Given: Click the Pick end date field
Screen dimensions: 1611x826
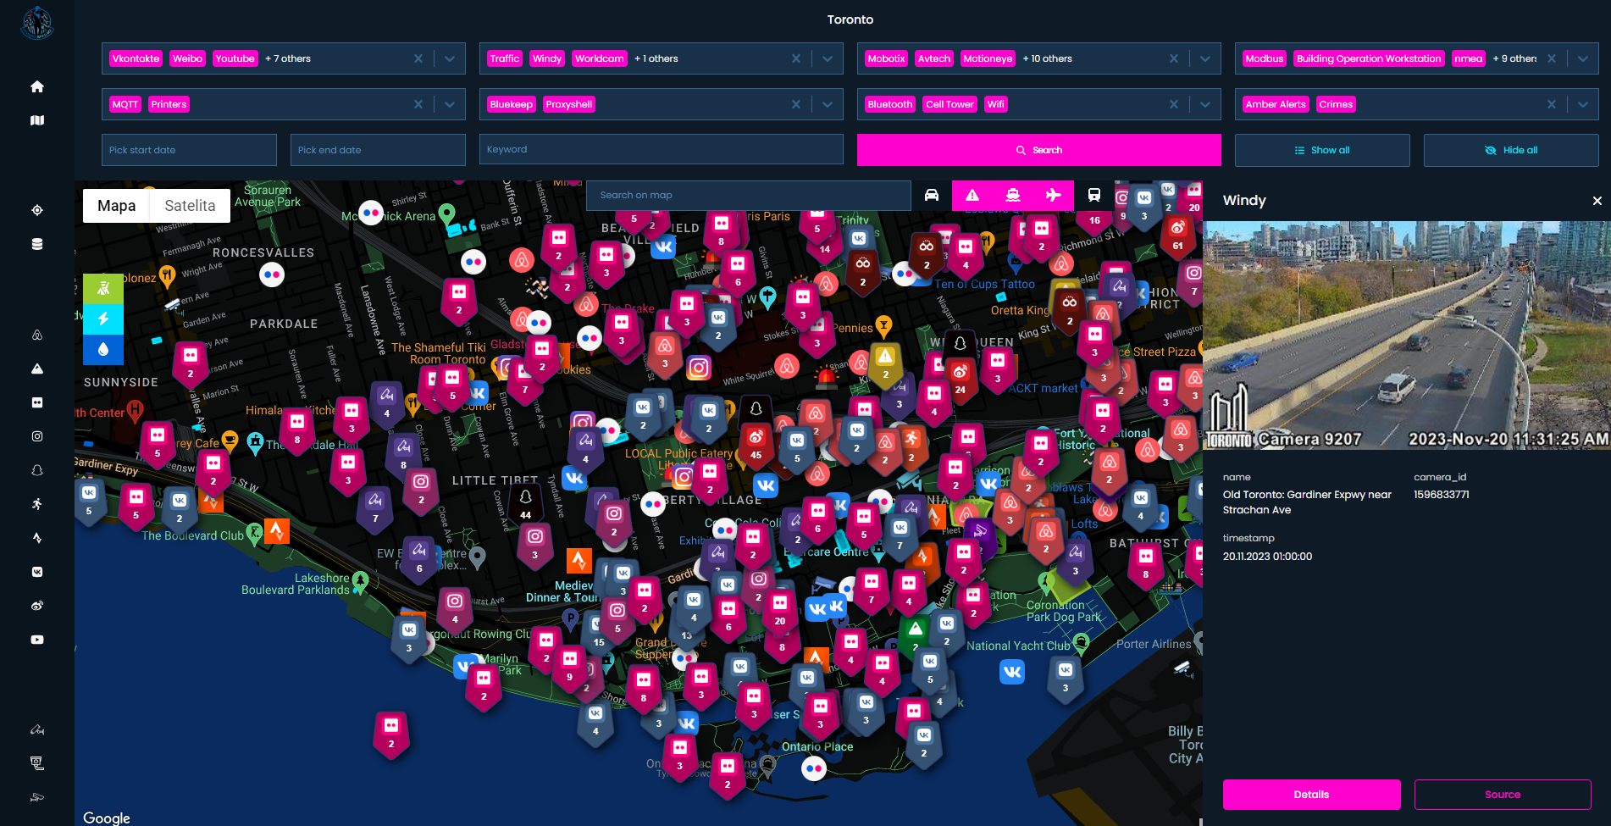Looking at the screenshot, I should 378,150.
